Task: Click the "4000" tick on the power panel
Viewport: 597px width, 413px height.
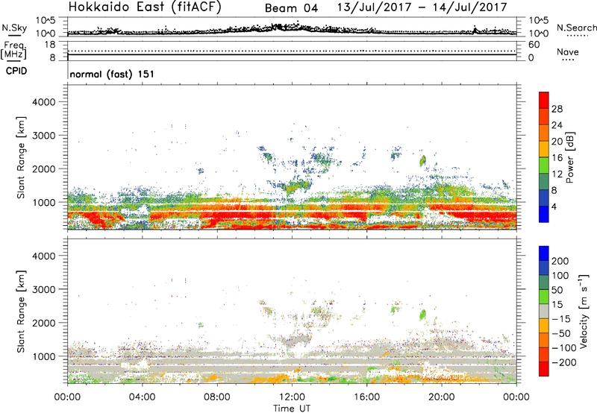Action: pyautogui.click(x=44, y=102)
